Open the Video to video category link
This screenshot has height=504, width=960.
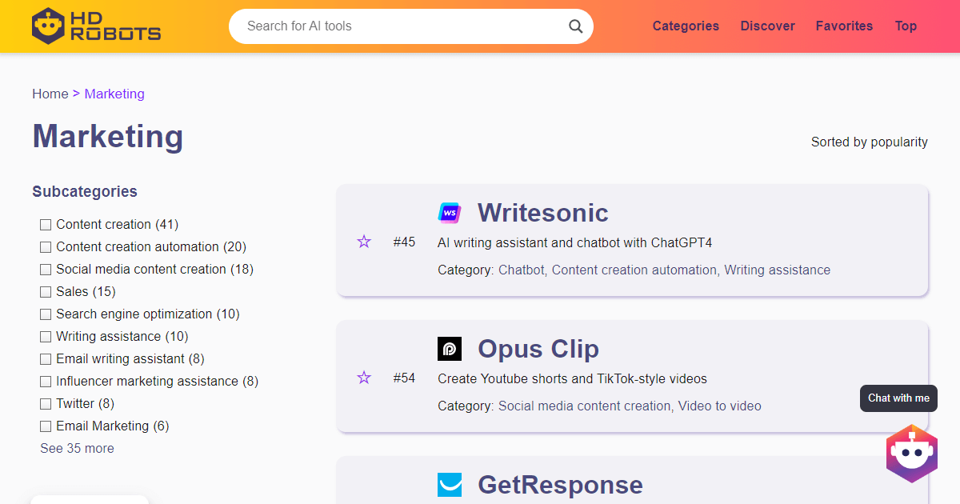click(719, 406)
